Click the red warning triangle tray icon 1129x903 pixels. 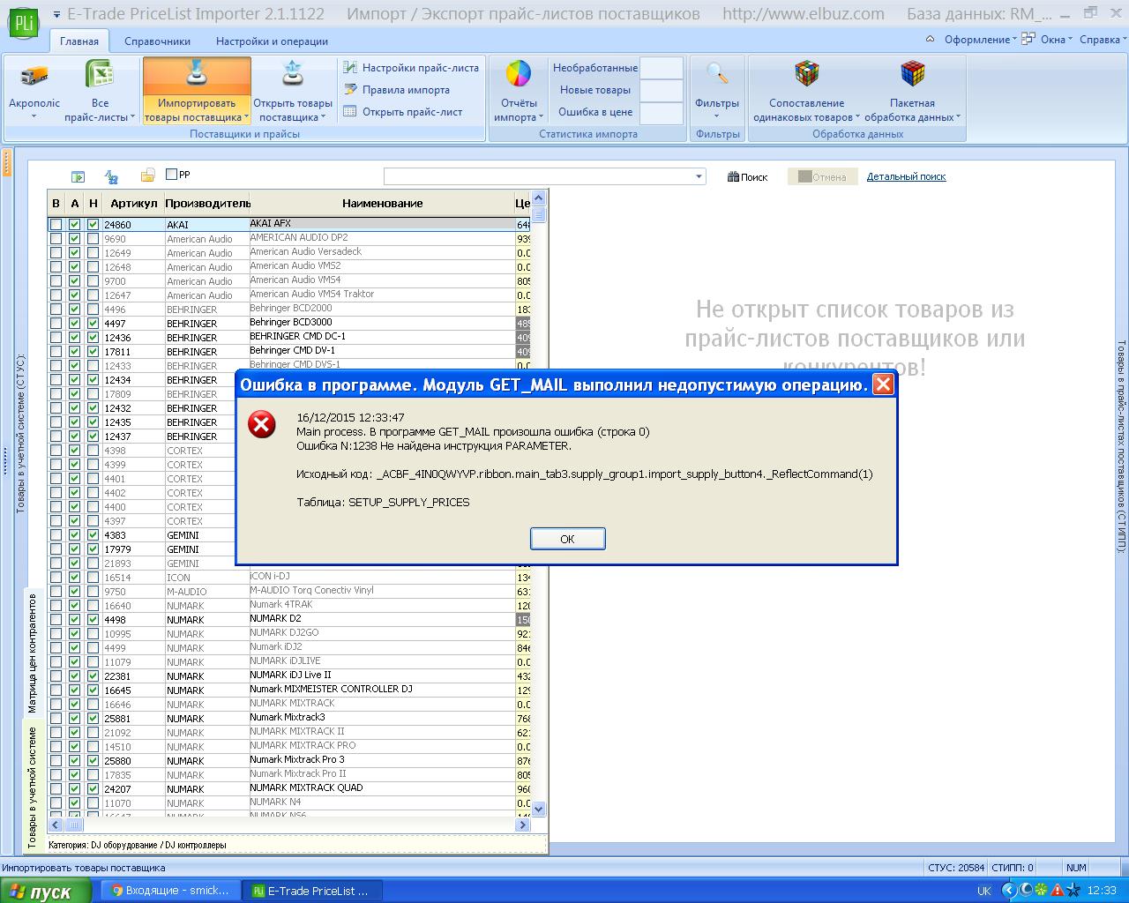(1057, 891)
